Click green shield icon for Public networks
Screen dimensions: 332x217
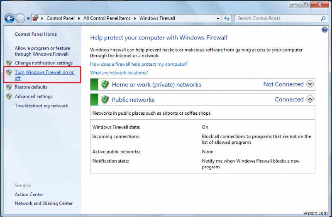(105, 99)
